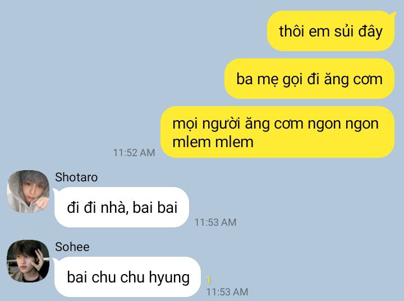
Task: Click the word 'sủi' in top message
Action: pyautogui.click(x=344, y=31)
